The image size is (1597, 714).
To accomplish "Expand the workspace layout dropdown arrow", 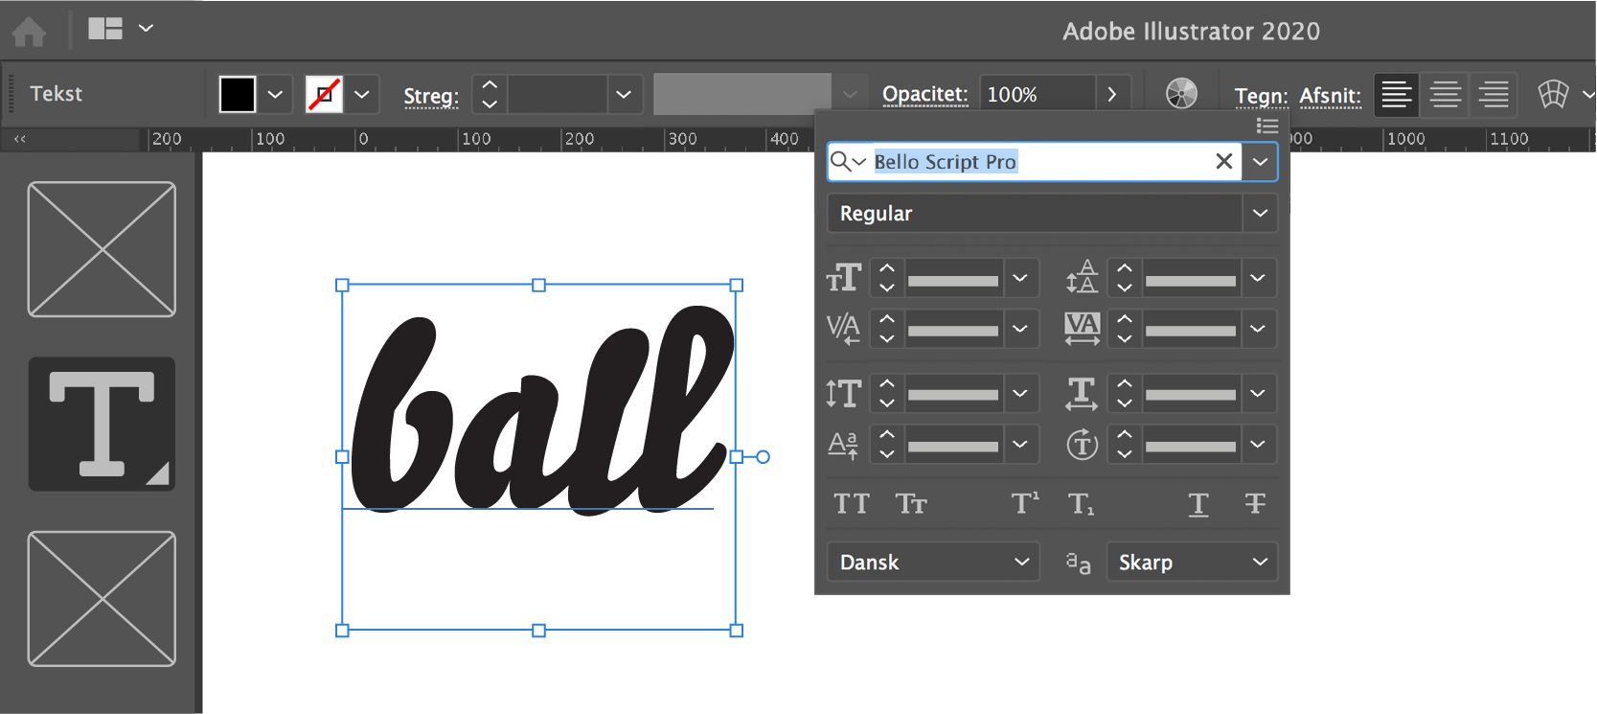I will tap(146, 29).
